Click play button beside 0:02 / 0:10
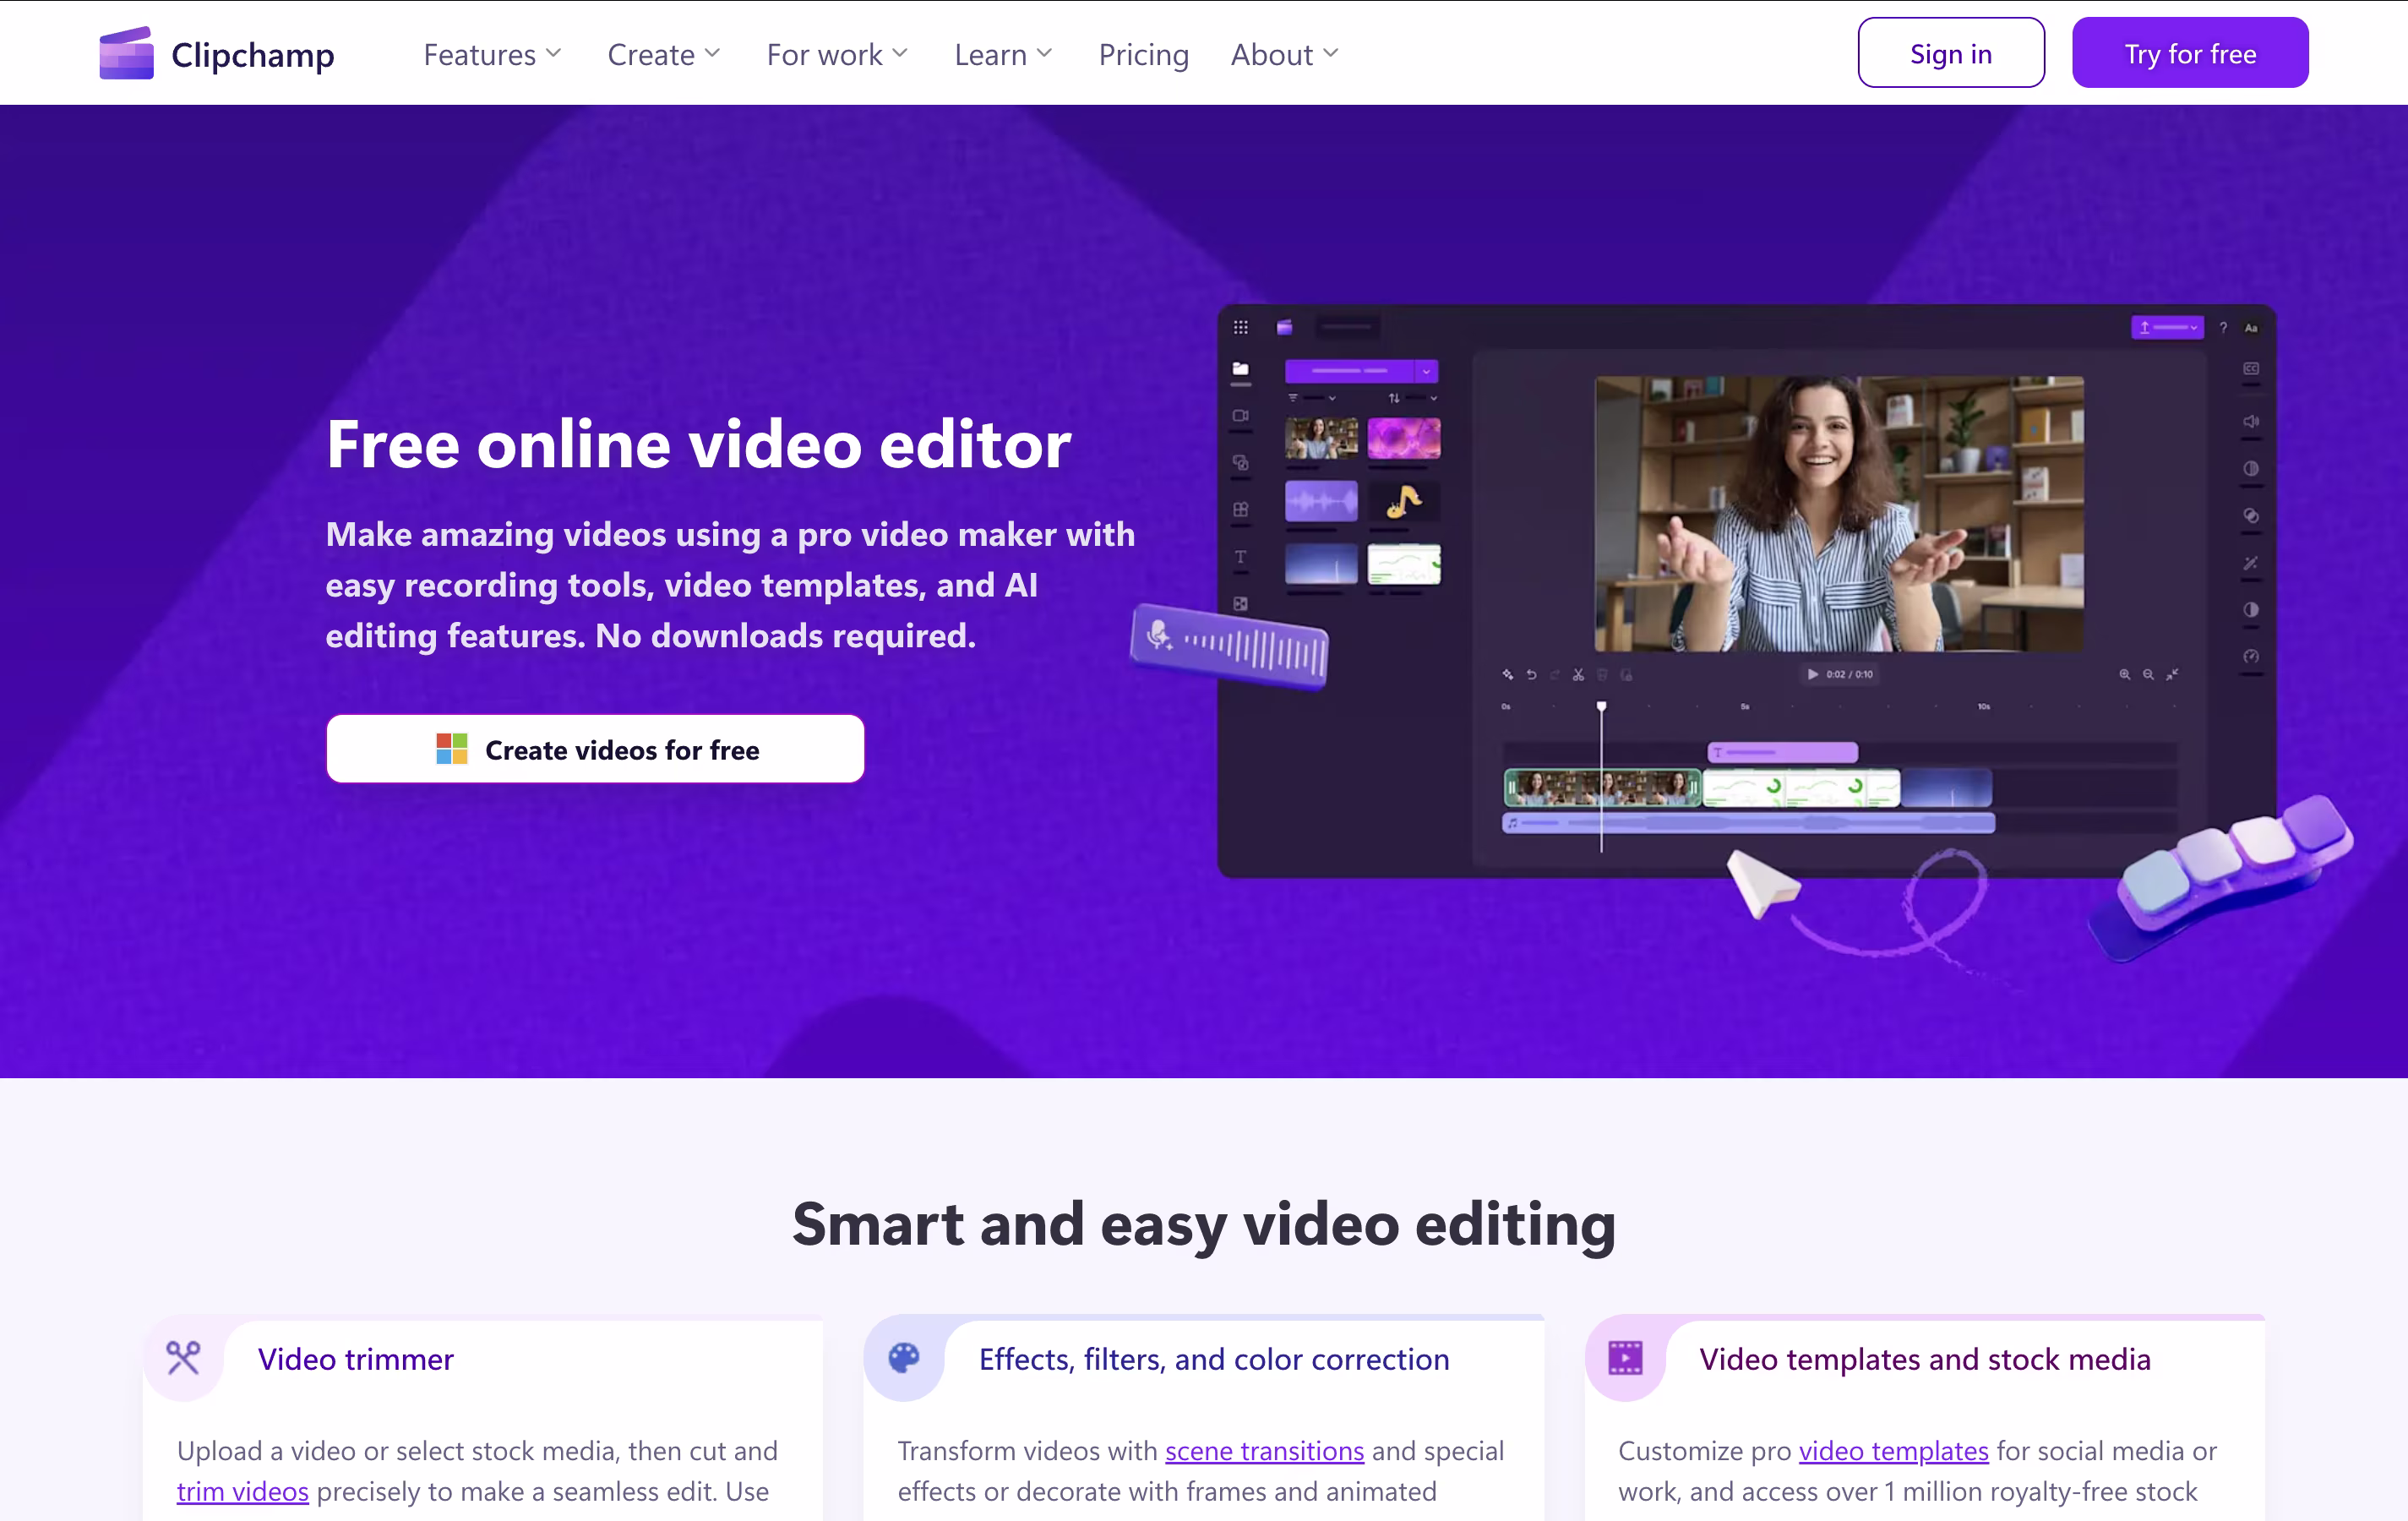The height and width of the screenshot is (1521, 2408). pyautogui.click(x=1812, y=674)
